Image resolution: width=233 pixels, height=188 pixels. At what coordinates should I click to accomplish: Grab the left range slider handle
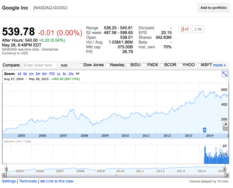pos(6,169)
